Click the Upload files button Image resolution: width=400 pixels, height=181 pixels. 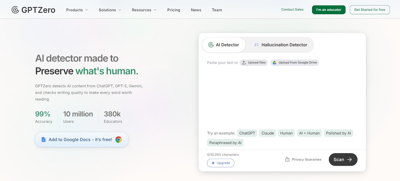tap(254, 62)
